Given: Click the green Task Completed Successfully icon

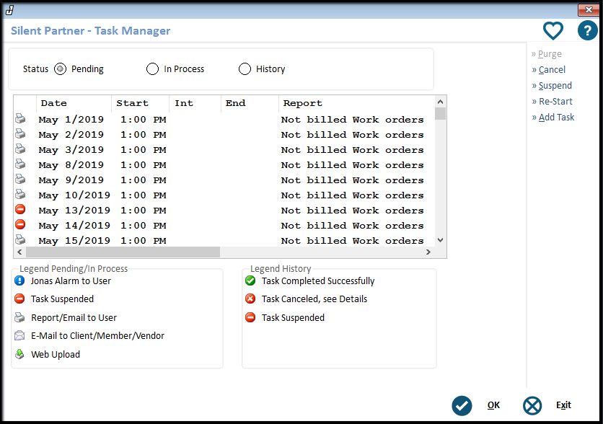Looking at the screenshot, I should tap(250, 281).
